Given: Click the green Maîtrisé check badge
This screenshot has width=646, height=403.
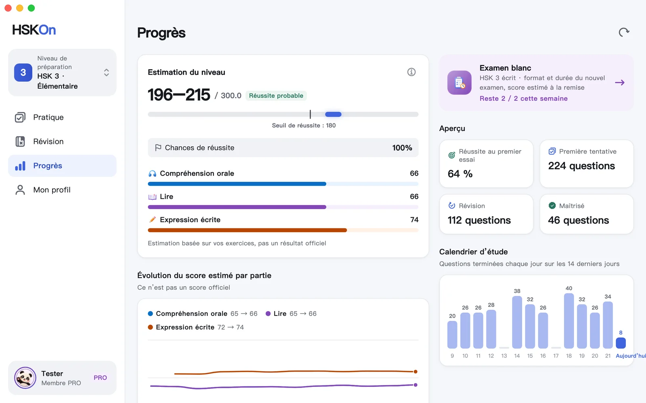Looking at the screenshot, I should point(552,206).
